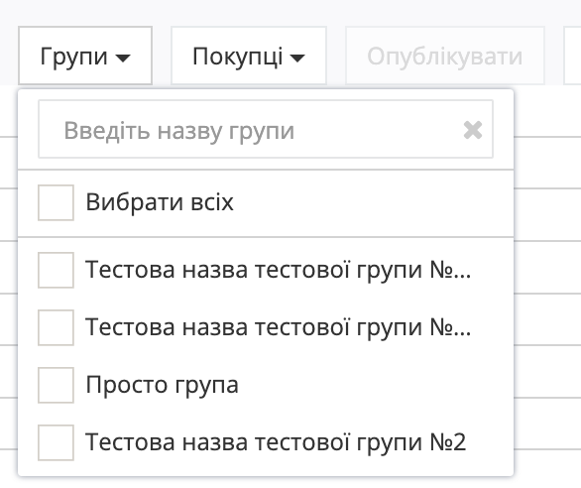
Task: Click the caret arrow beside Покупці
Action: coord(297,58)
